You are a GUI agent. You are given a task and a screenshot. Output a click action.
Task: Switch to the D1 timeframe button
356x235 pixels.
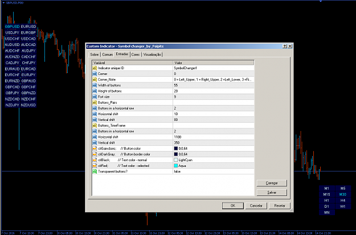[327, 207]
